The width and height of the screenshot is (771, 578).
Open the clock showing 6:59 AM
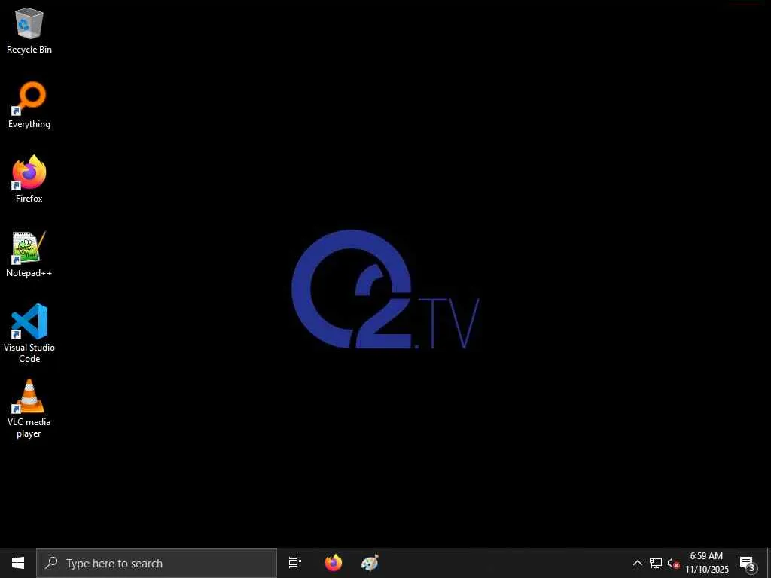(707, 563)
